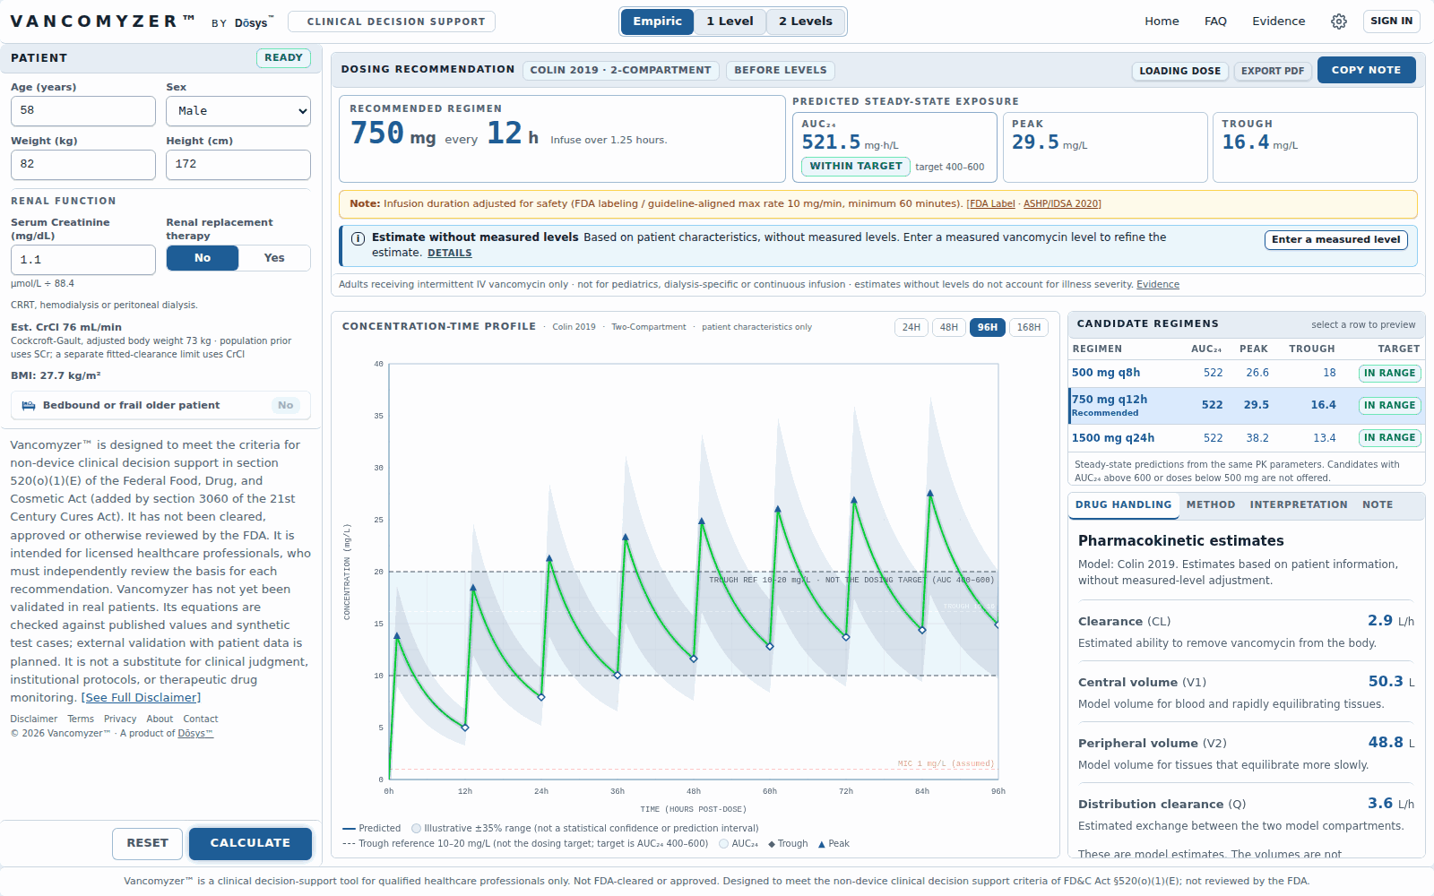Image resolution: width=1434 pixels, height=896 pixels.
Task: Open the Interpretation tab
Action: click(x=1298, y=505)
